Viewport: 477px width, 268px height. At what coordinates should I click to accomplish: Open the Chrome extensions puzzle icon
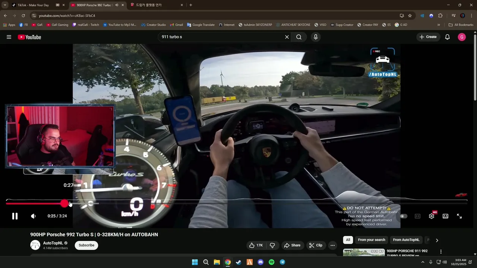point(440,16)
